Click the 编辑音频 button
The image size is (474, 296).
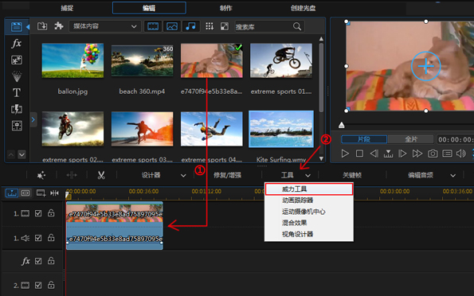421,175
